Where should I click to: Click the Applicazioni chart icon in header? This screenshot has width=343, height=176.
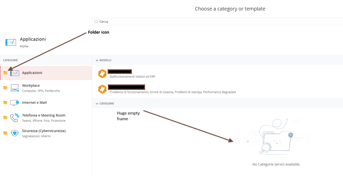(11, 42)
